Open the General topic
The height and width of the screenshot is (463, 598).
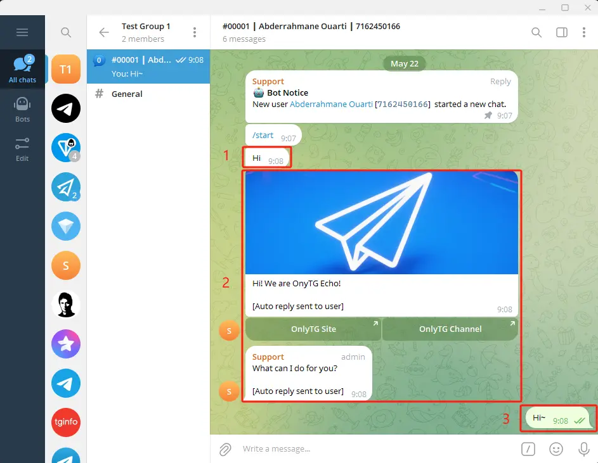click(127, 94)
